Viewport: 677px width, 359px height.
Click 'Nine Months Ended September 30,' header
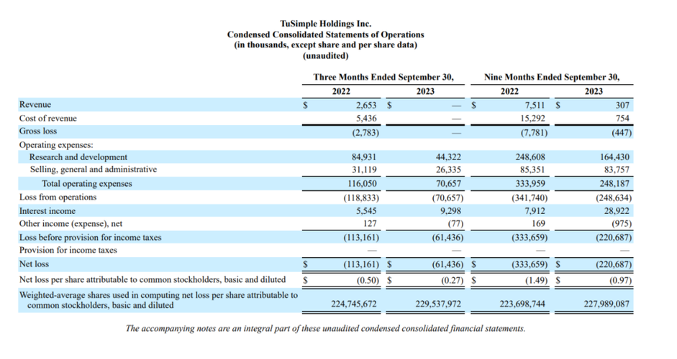(552, 77)
